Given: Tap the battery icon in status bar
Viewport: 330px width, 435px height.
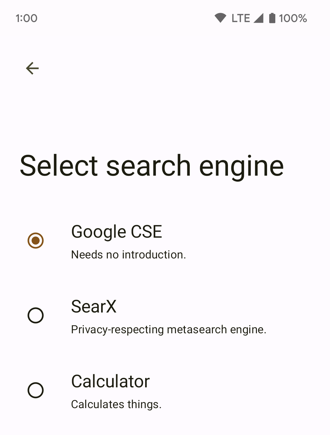Looking at the screenshot, I should tap(272, 18).
